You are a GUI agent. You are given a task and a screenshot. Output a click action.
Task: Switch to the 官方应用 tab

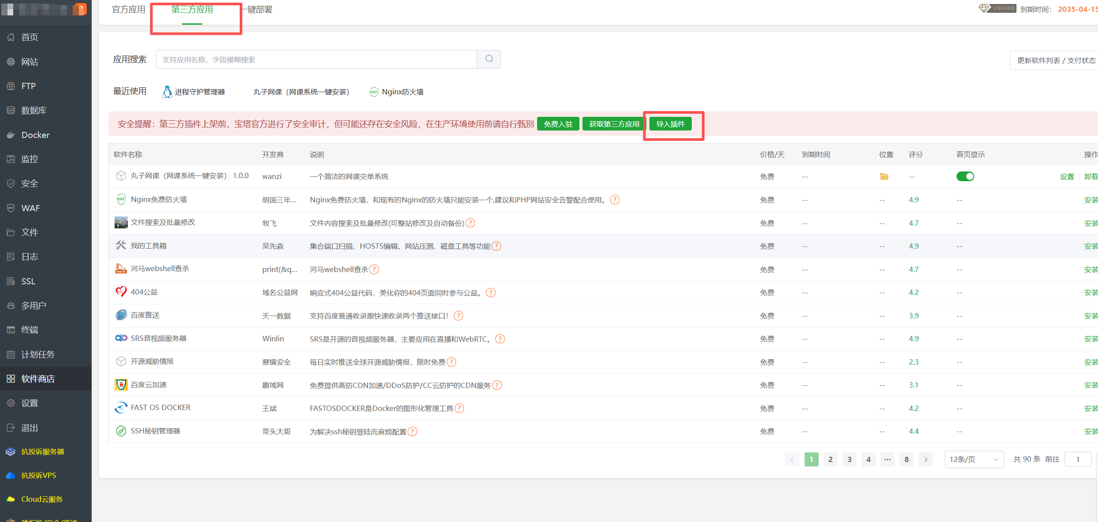129,10
